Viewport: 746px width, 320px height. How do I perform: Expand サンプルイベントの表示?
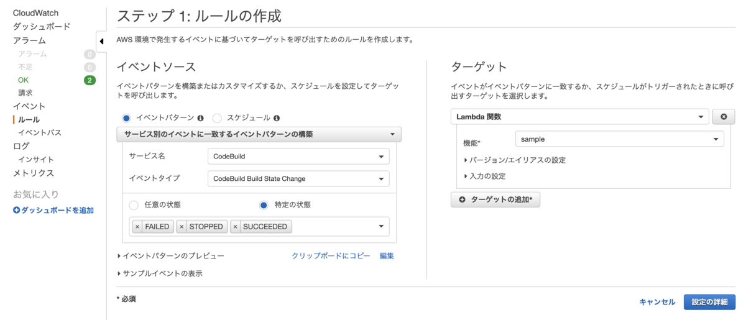coord(160,273)
